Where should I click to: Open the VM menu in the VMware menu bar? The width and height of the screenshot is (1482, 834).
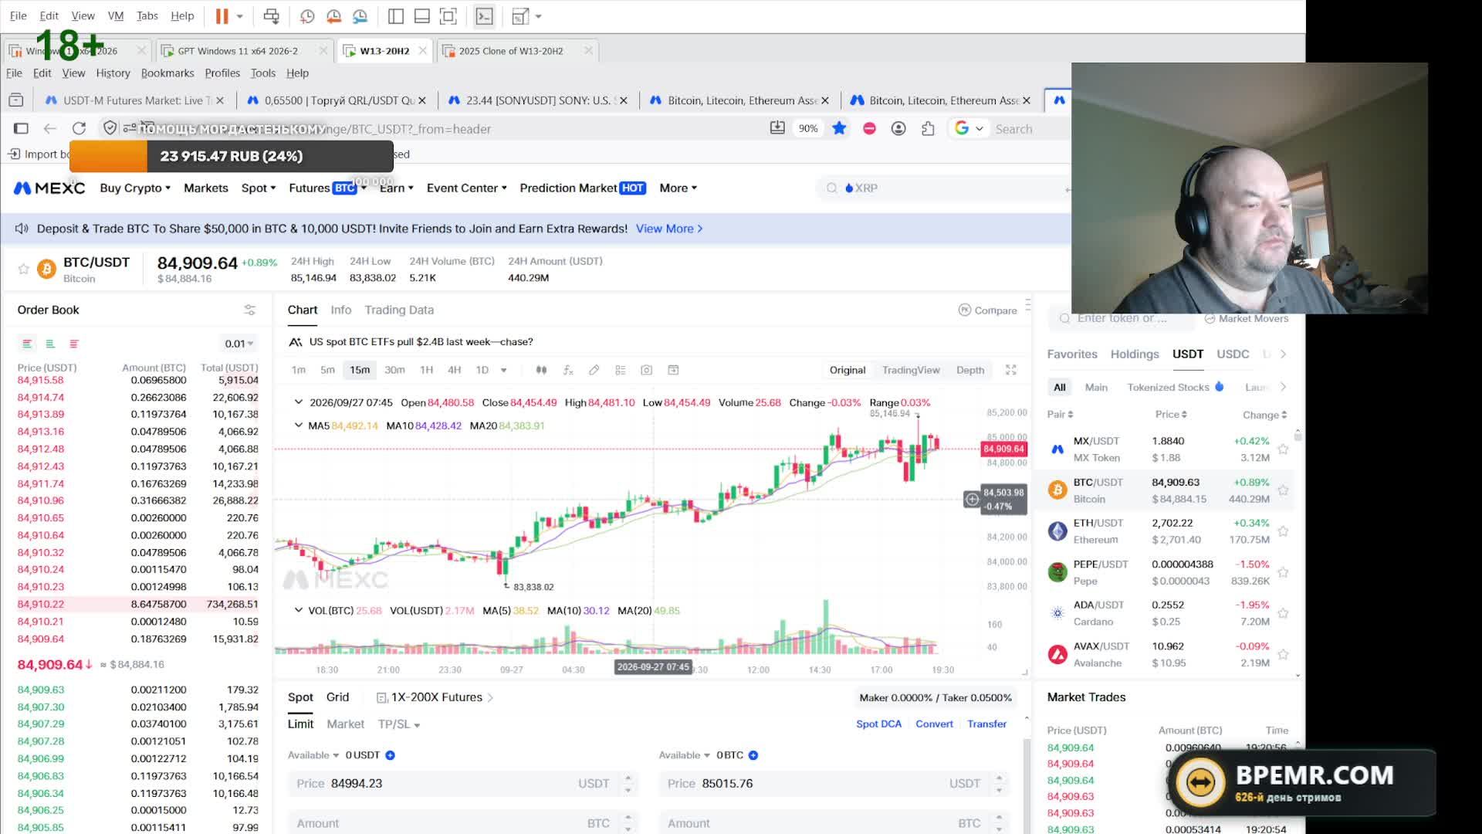click(x=116, y=15)
